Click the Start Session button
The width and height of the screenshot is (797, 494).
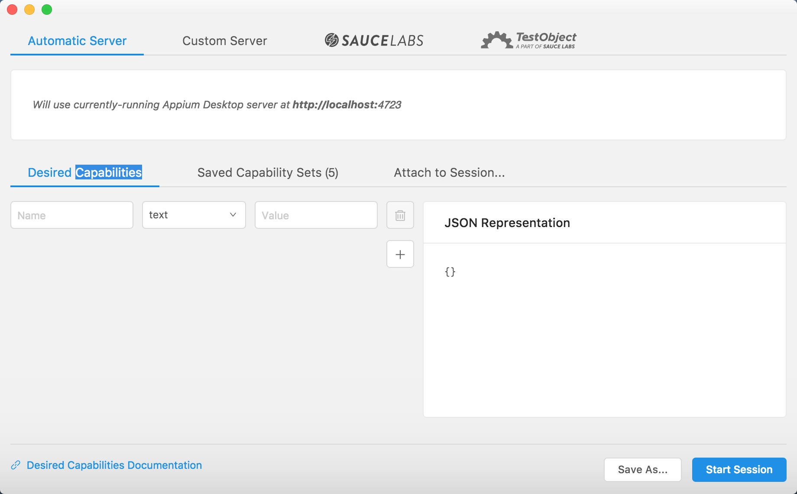pyautogui.click(x=739, y=470)
